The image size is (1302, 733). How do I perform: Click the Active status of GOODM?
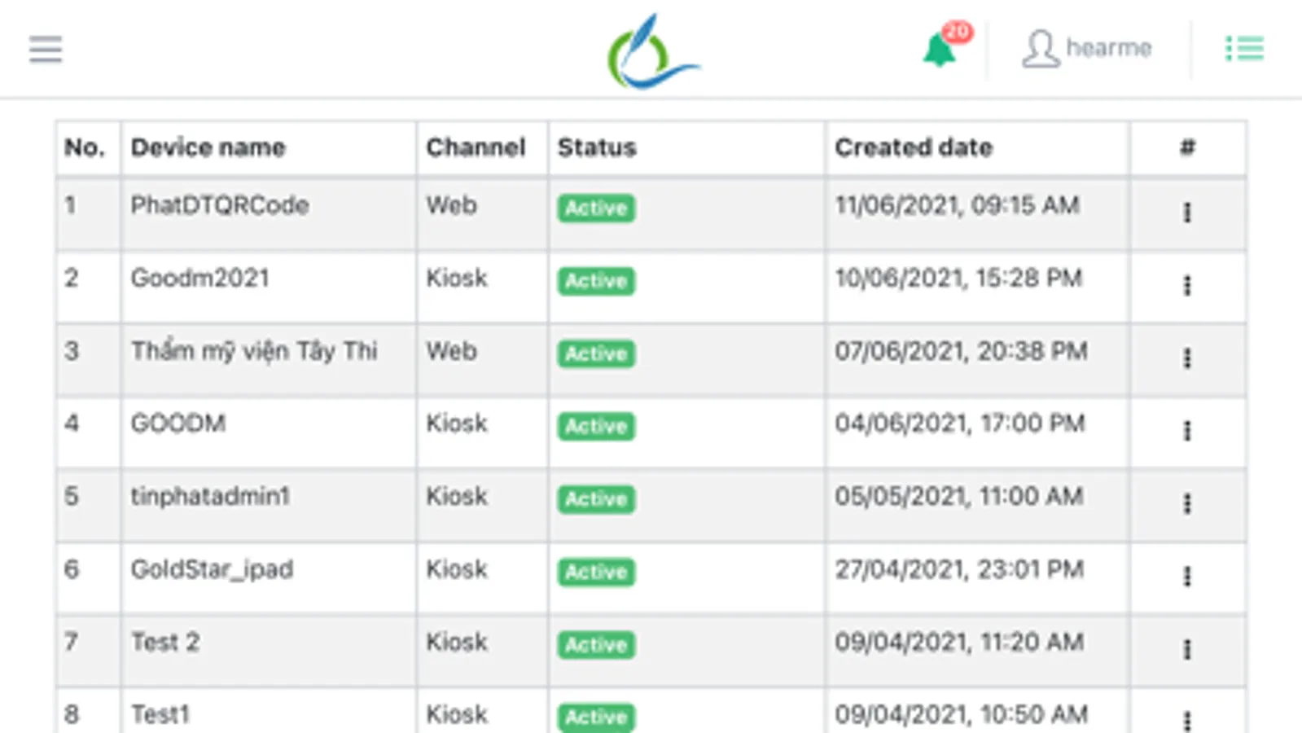tap(596, 426)
